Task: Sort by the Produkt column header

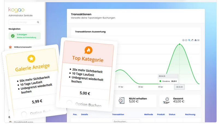Action: click(x=161, y=114)
